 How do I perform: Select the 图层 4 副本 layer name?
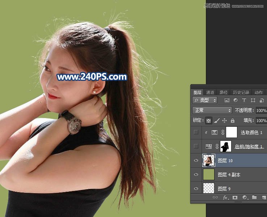click(229, 175)
